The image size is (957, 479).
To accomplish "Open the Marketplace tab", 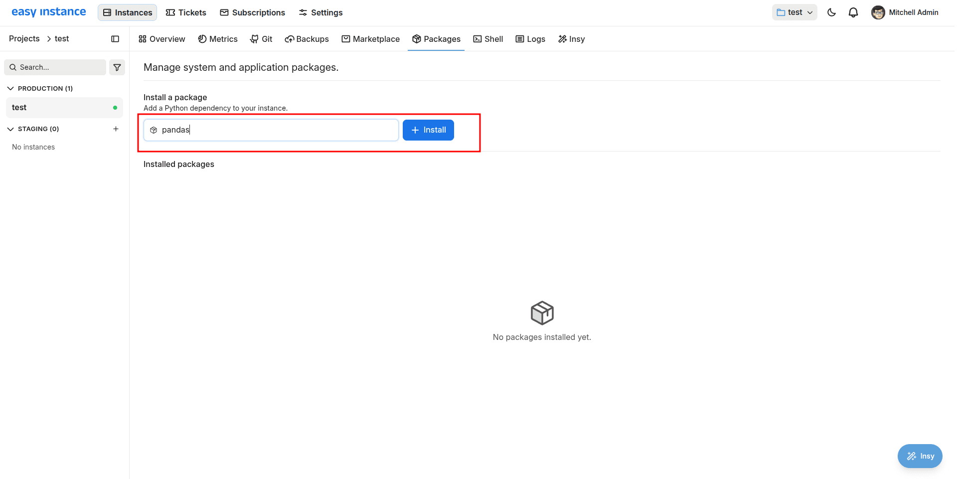I will [370, 39].
